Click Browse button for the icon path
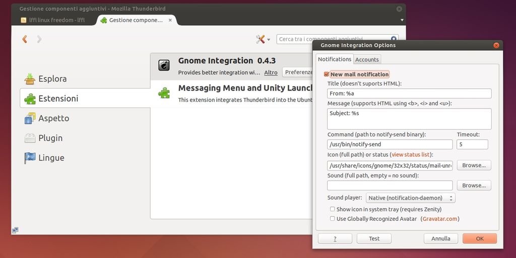The width and height of the screenshot is (516, 258). [474, 165]
